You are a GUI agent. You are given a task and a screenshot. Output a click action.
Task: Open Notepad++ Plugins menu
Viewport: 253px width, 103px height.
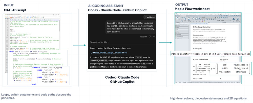click(33, 16)
